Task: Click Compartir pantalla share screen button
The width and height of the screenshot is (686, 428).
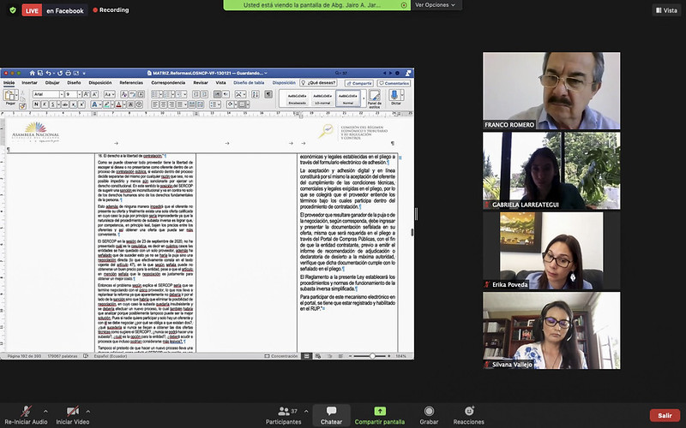Action: click(x=379, y=415)
